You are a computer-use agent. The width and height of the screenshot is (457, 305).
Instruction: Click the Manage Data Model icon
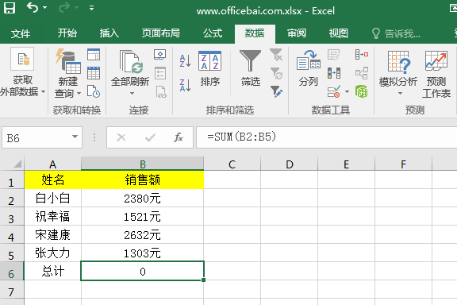(x=362, y=91)
